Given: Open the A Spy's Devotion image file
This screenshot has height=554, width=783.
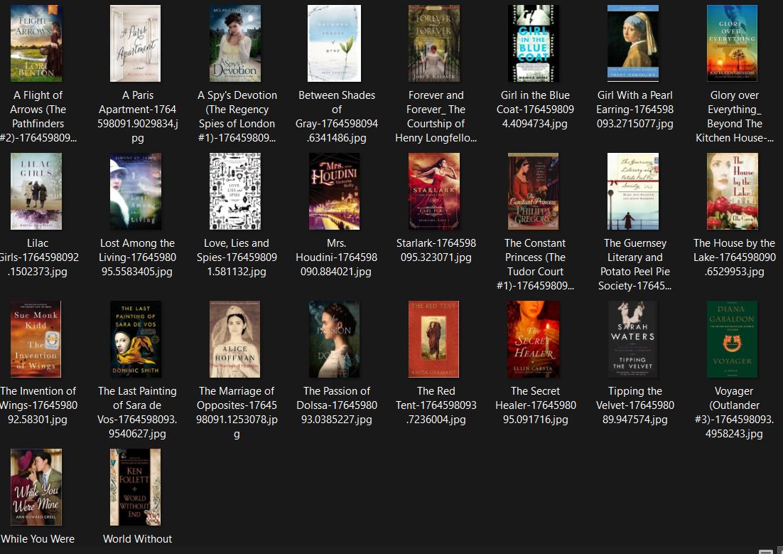Looking at the screenshot, I should pyautogui.click(x=235, y=43).
